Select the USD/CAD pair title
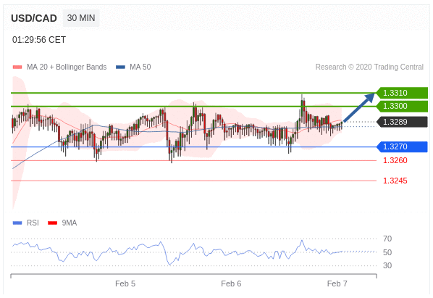The image size is (433, 298). click(x=34, y=18)
